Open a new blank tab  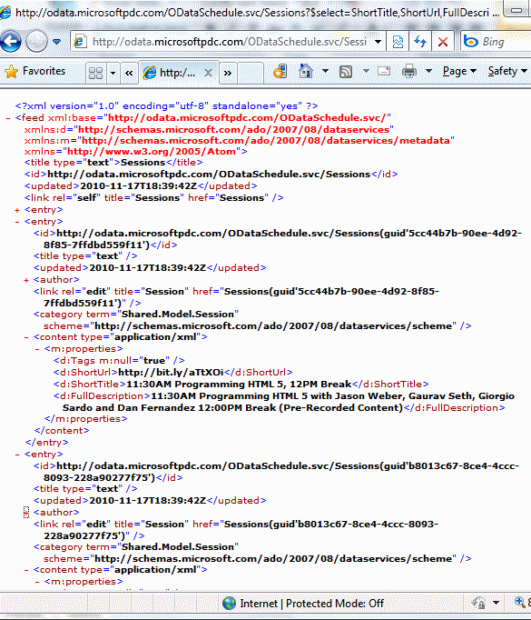(251, 73)
